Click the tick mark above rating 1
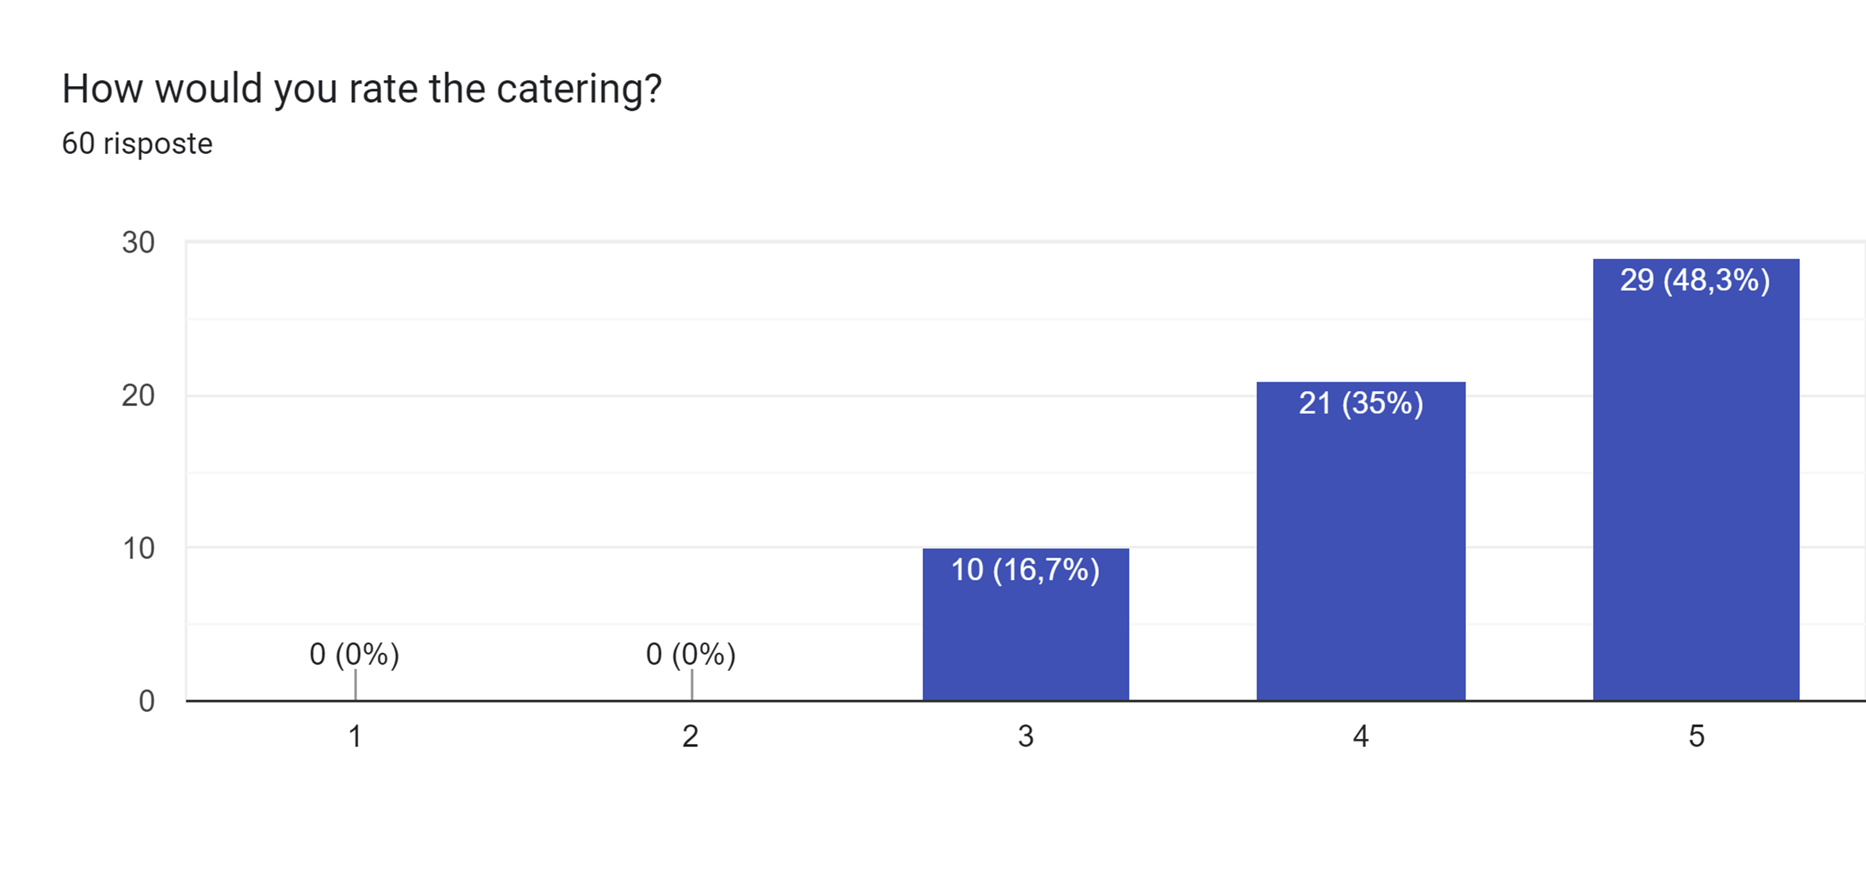The height and width of the screenshot is (892, 1866). (355, 685)
